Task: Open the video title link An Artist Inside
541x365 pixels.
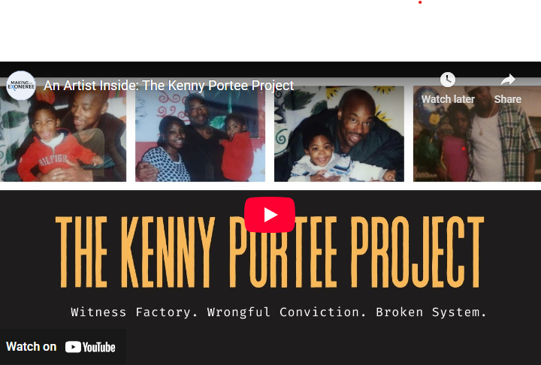Action: [169, 86]
